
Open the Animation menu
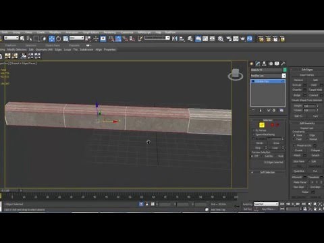pos(72,32)
